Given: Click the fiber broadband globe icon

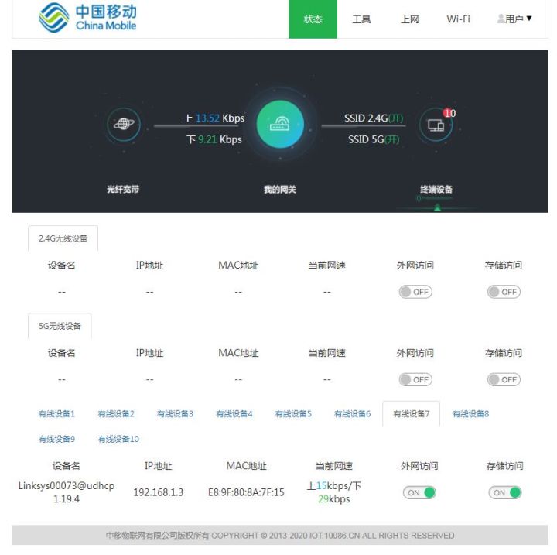Looking at the screenshot, I should pyautogui.click(x=122, y=124).
